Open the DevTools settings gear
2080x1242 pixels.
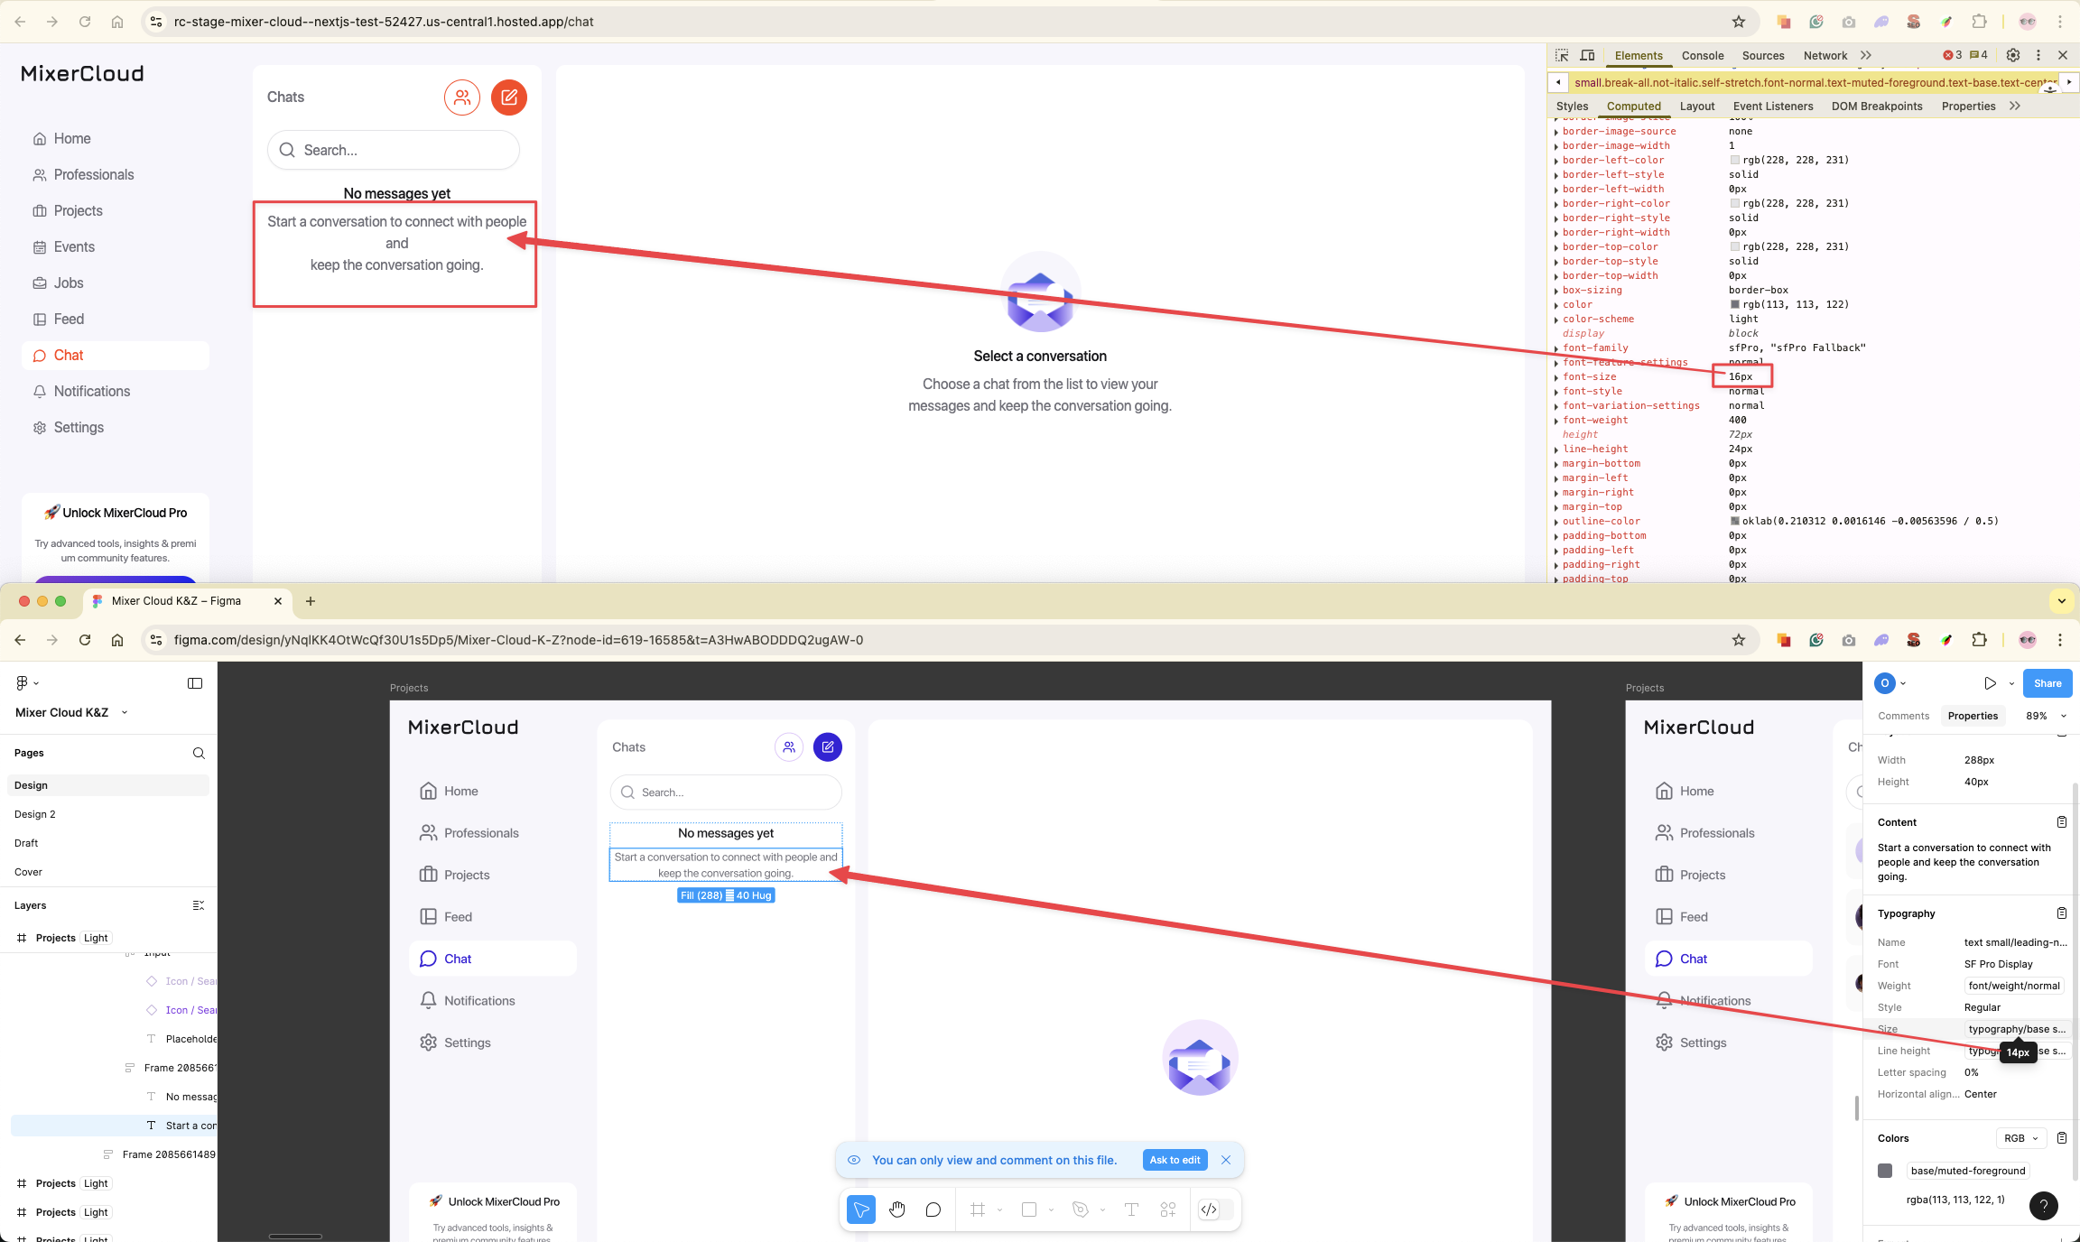coord(2012,55)
